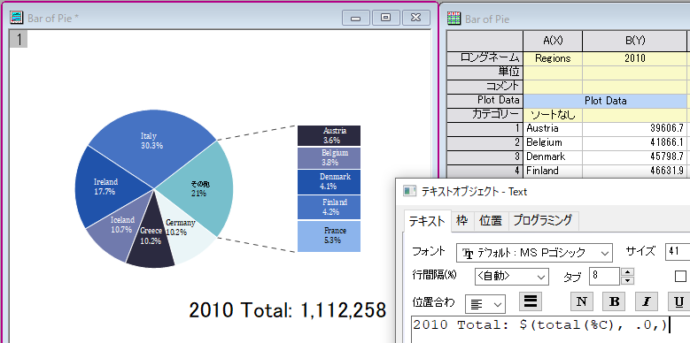690x343 pixels.
Task: Select column B(Y) header in workbook
Action: [634, 41]
